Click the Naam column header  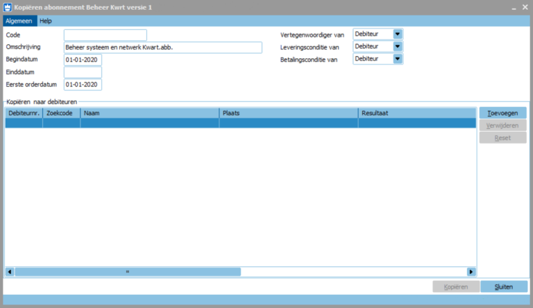[149, 112]
